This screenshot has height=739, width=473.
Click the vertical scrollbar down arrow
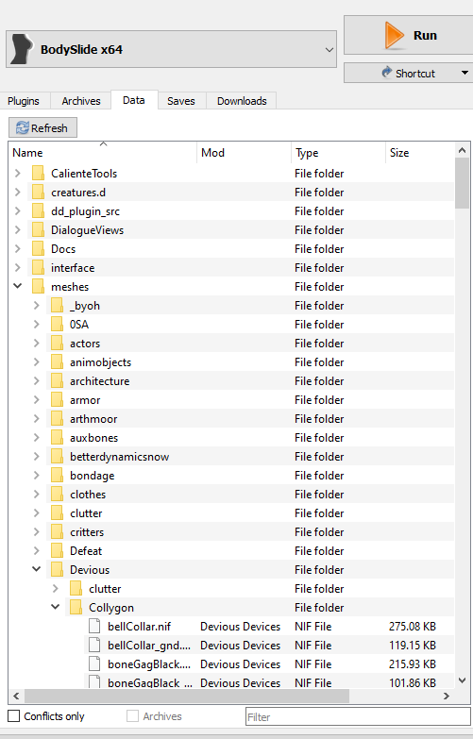[x=463, y=680]
